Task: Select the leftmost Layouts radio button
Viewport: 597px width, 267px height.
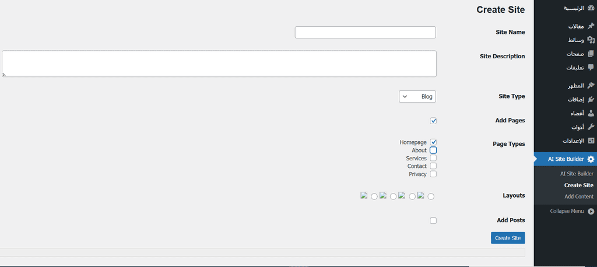Action: (x=374, y=196)
